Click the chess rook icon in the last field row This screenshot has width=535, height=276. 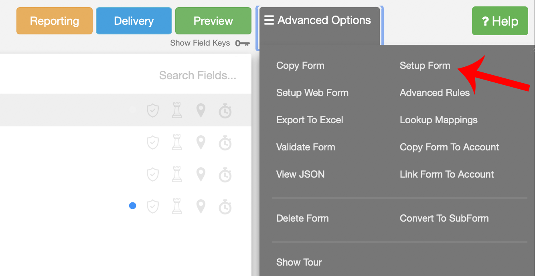[177, 206]
